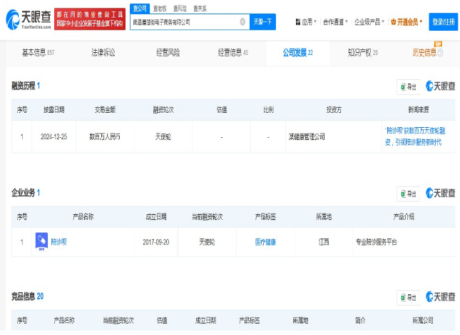
Task: Click the 2024-12-25 disclosure date cell
Action: [53, 136]
